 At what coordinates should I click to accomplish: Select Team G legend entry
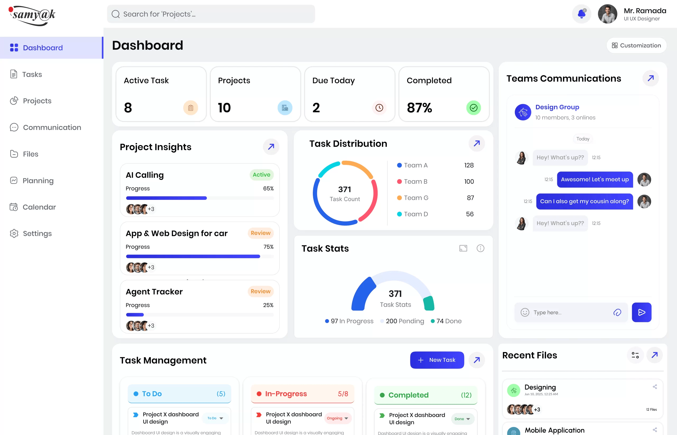[436, 198]
